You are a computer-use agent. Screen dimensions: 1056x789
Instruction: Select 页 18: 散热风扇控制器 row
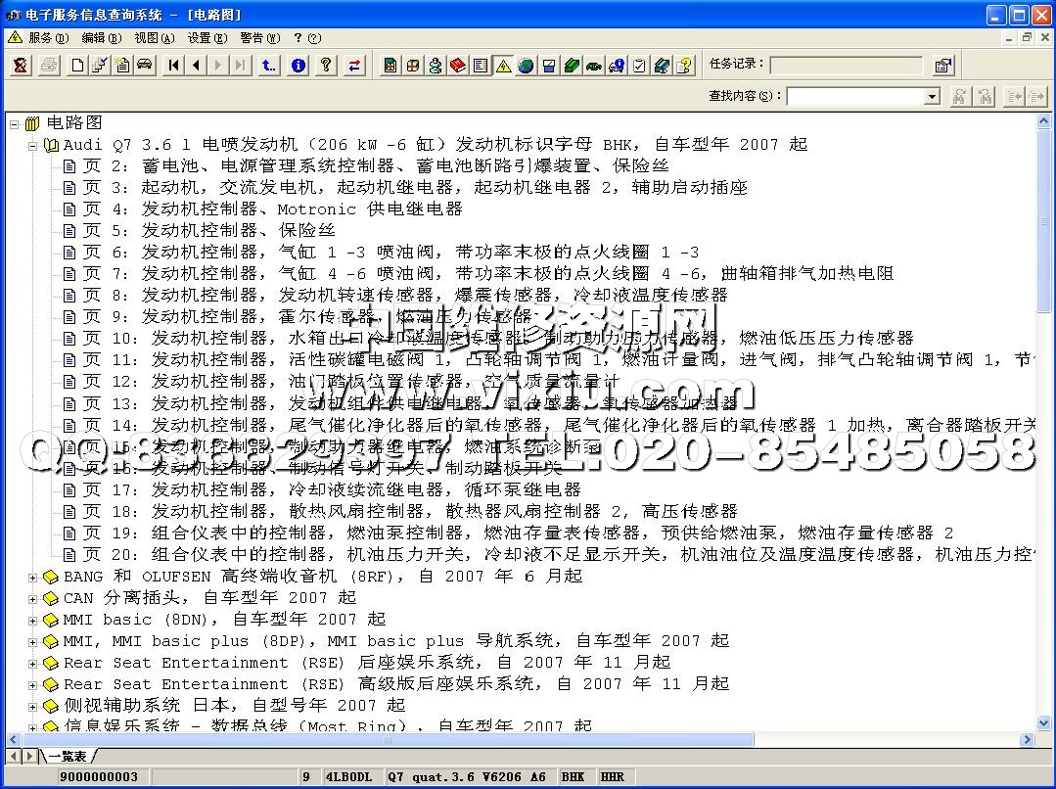coord(400,511)
